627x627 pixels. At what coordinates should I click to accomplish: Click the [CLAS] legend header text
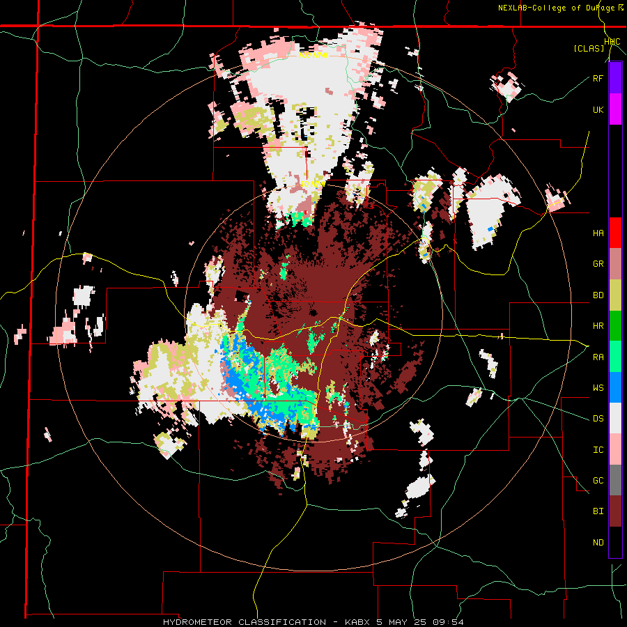589,48
